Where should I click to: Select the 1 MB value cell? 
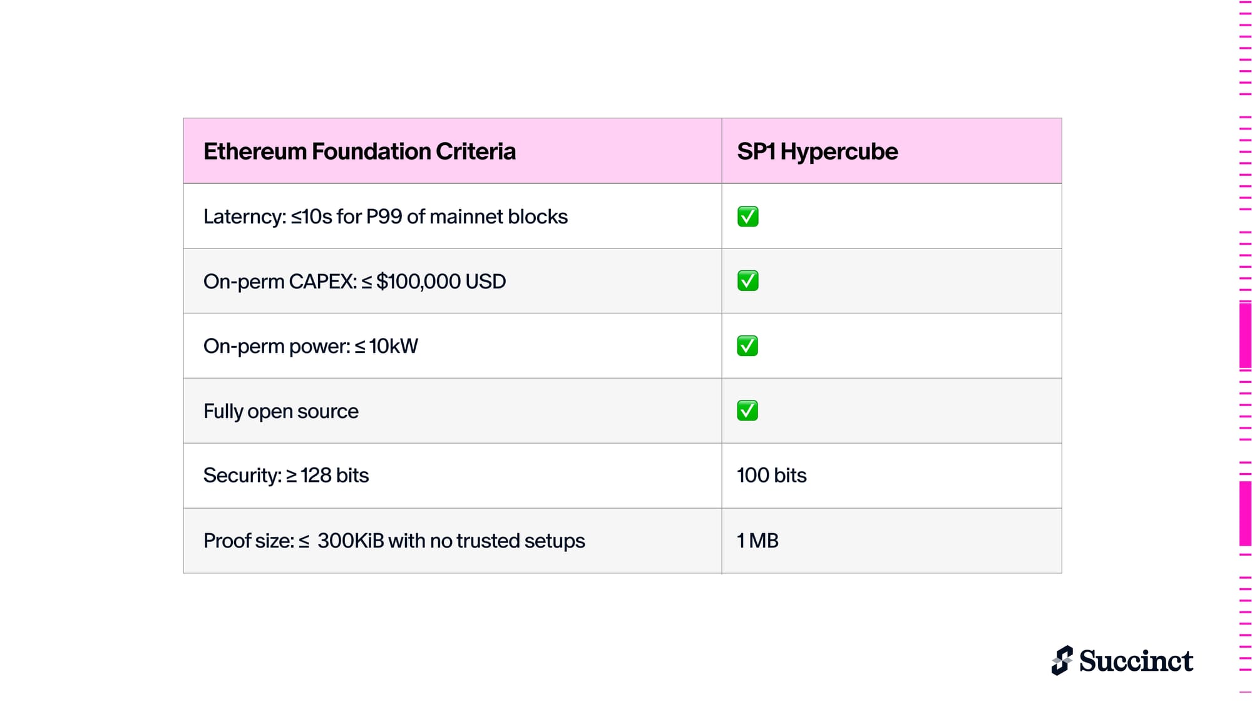757,541
